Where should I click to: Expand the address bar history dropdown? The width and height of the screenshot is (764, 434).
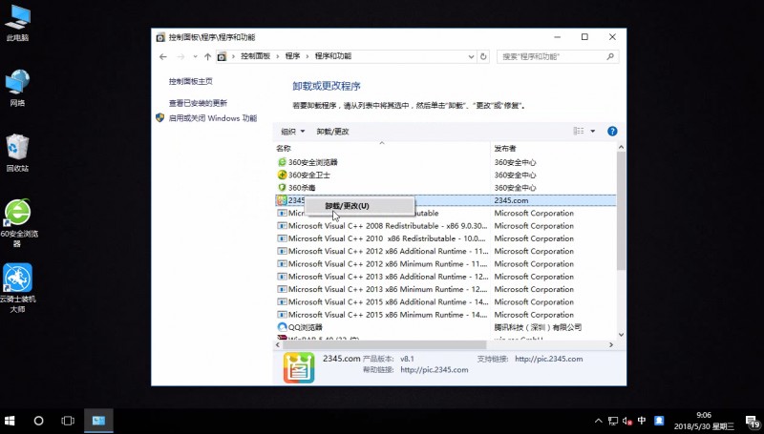(x=471, y=57)
